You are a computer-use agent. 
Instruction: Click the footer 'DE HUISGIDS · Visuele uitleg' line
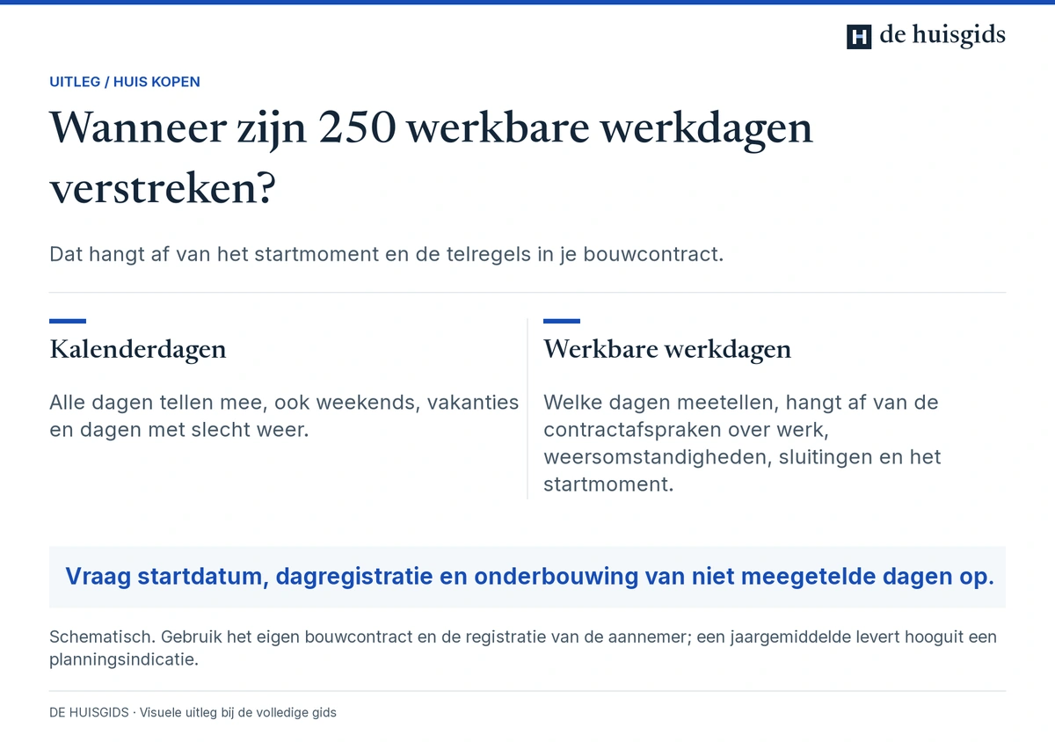point(193,712)
